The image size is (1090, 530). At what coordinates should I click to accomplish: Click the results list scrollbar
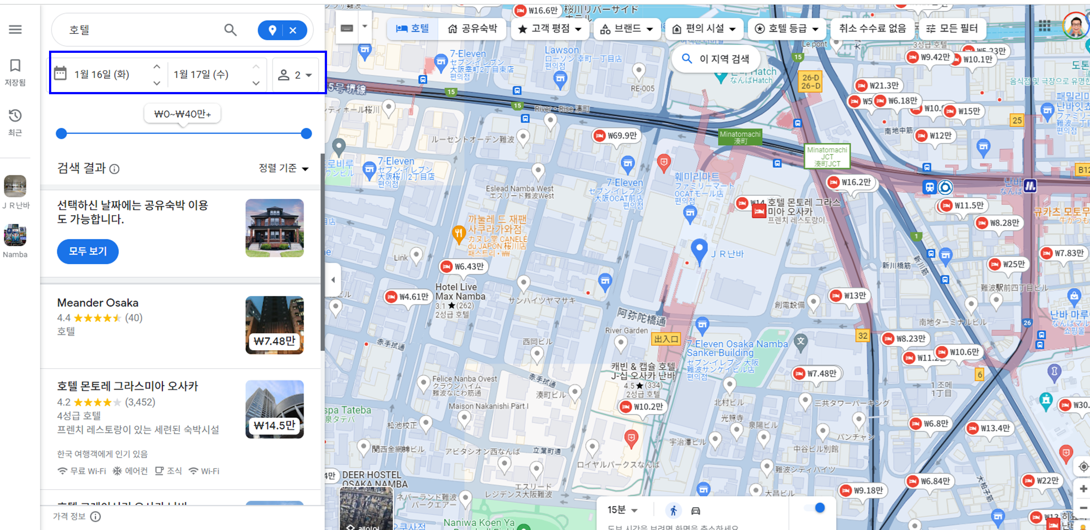[323, 252]
